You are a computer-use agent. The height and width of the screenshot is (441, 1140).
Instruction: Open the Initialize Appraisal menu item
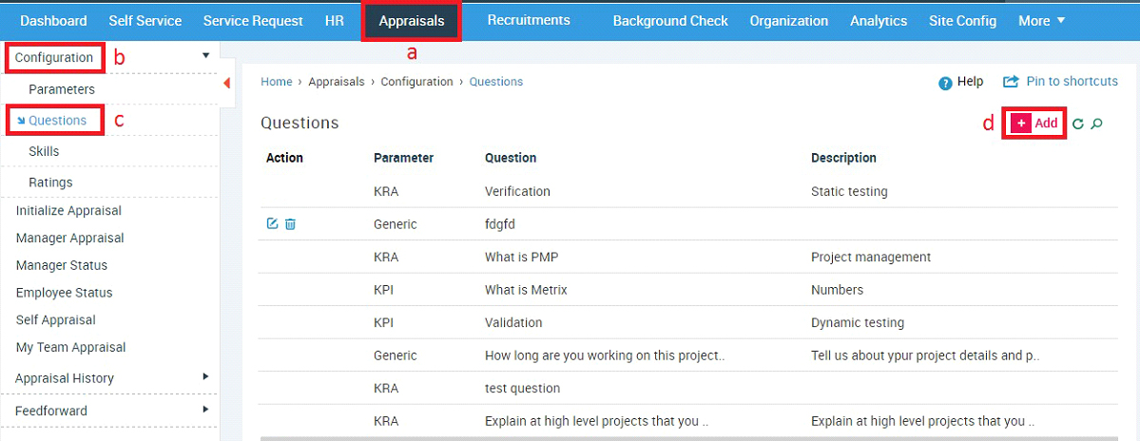tap(68, 211)
